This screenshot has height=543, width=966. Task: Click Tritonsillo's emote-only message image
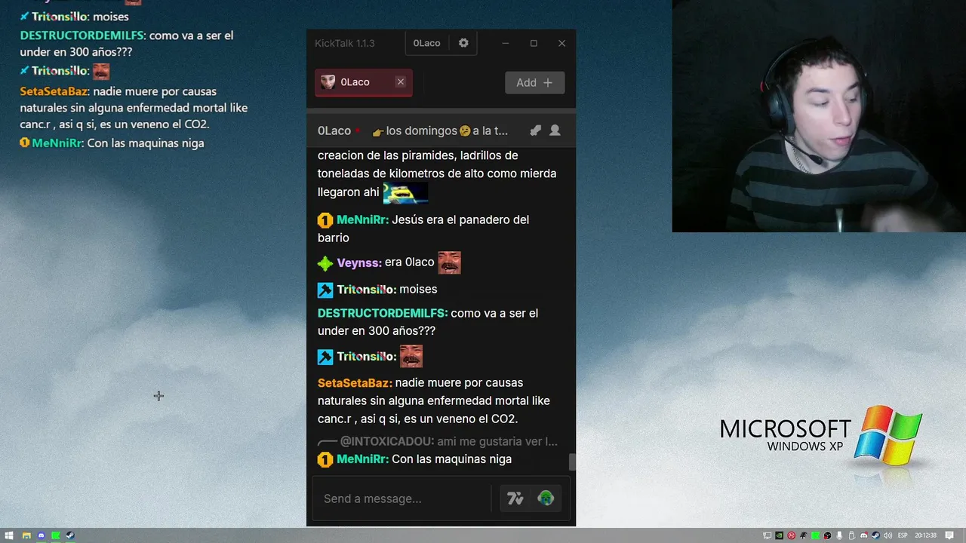pyautogui.click(x=411, y=356)
